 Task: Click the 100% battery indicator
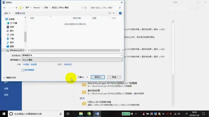pos(126,114)
